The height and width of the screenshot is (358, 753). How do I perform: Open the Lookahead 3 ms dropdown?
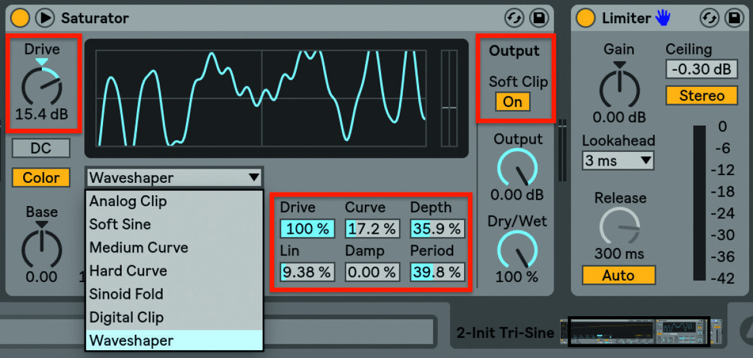coord(618,160)
